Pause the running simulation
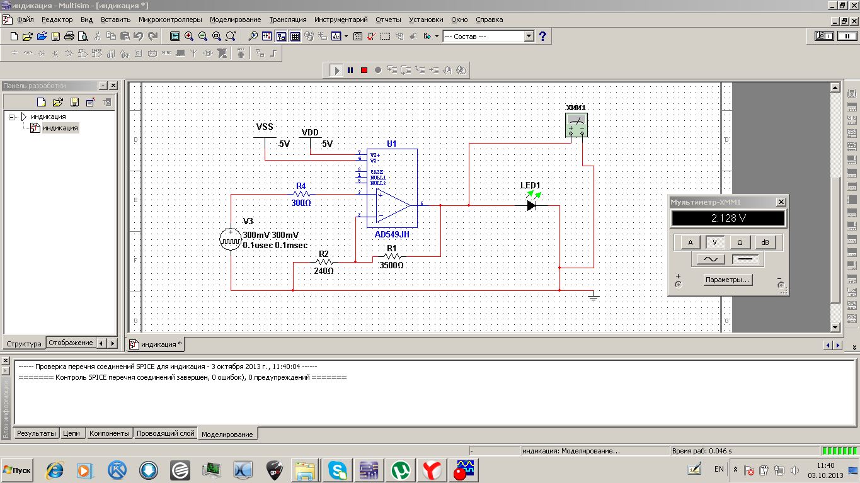 click(x=350, y=71)
